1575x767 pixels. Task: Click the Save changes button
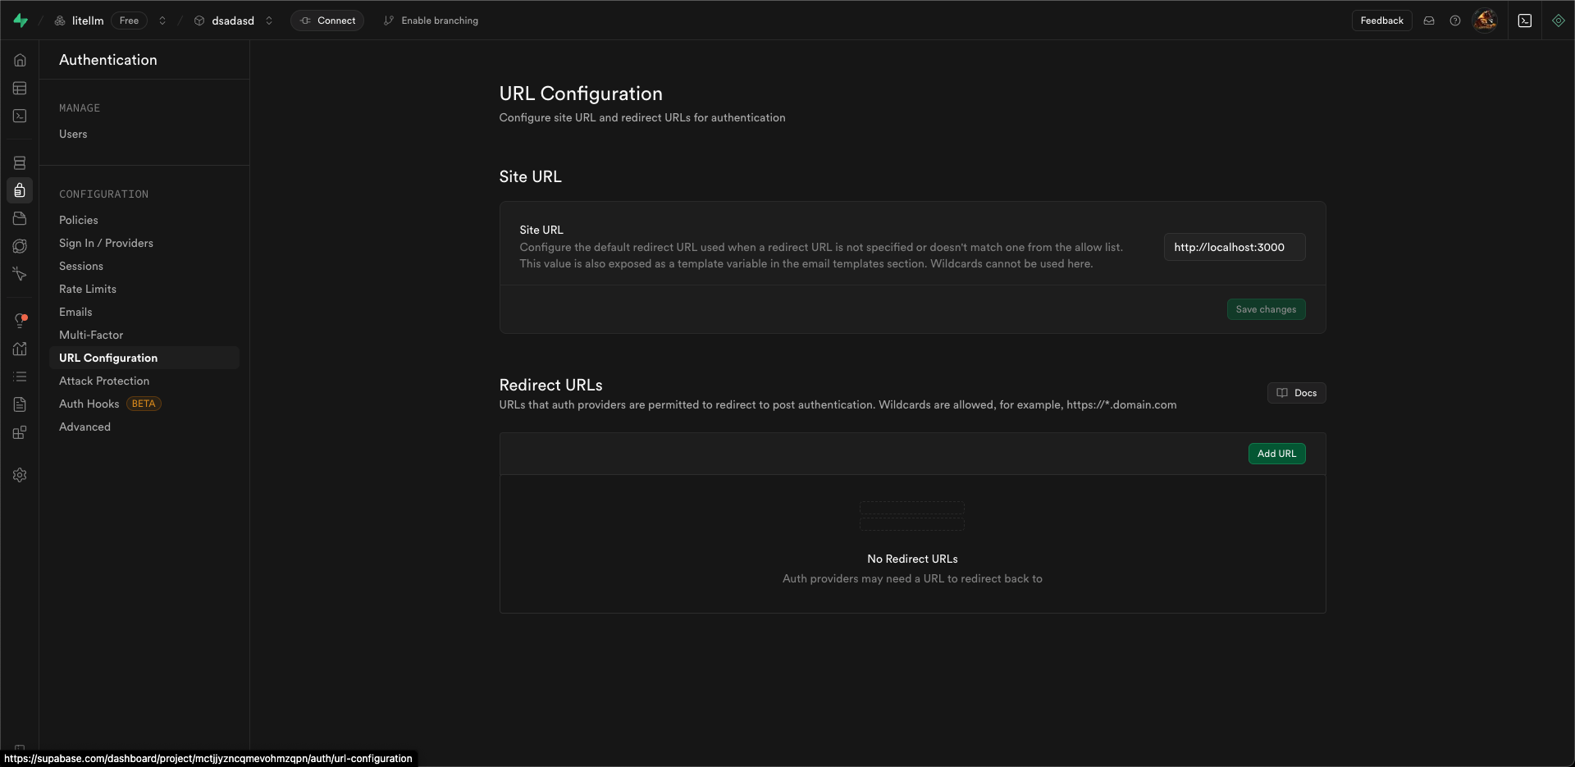1266,309
